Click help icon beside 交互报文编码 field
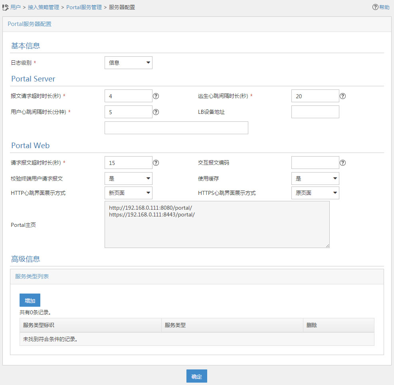394x385 pixels. [343, 163]
